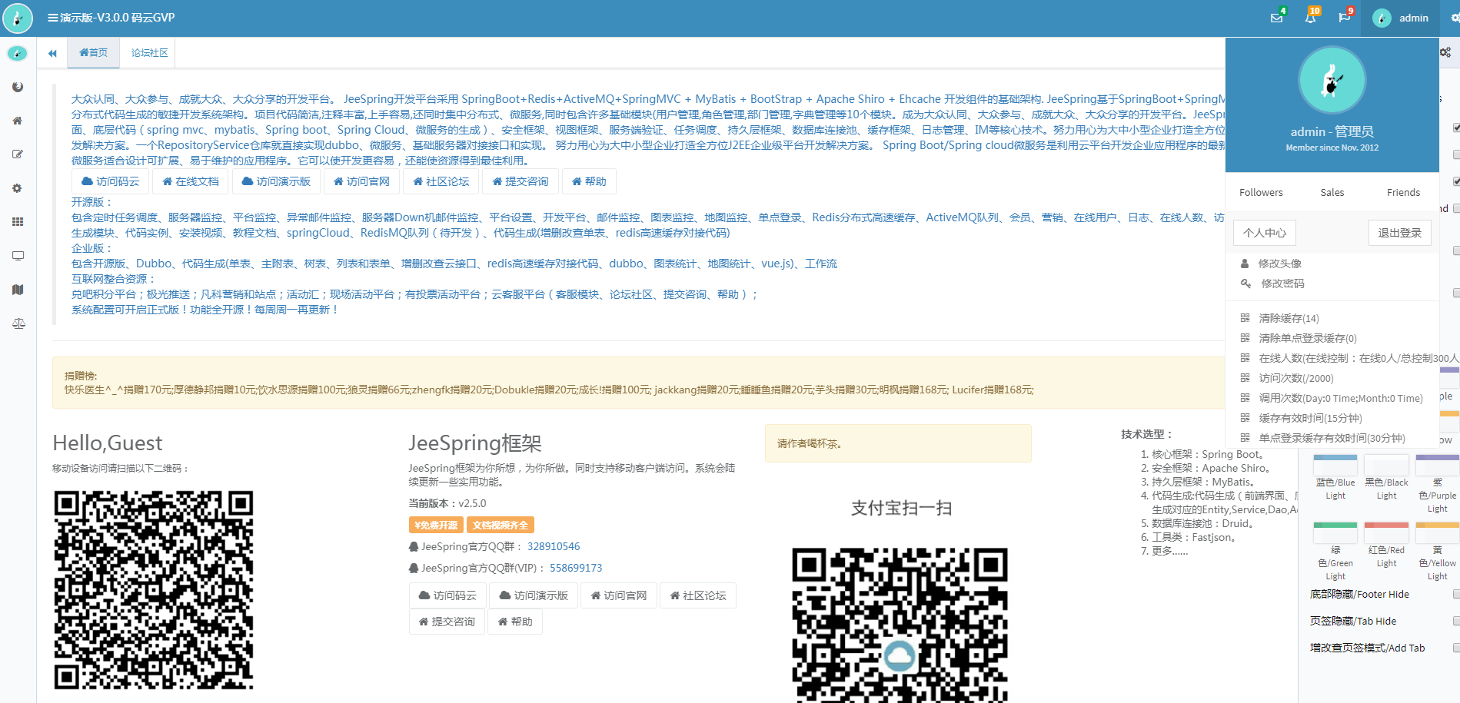This screenshot has width=1460, height=703.
Task: Open the mail envelope notifications
Action: 1276,18
